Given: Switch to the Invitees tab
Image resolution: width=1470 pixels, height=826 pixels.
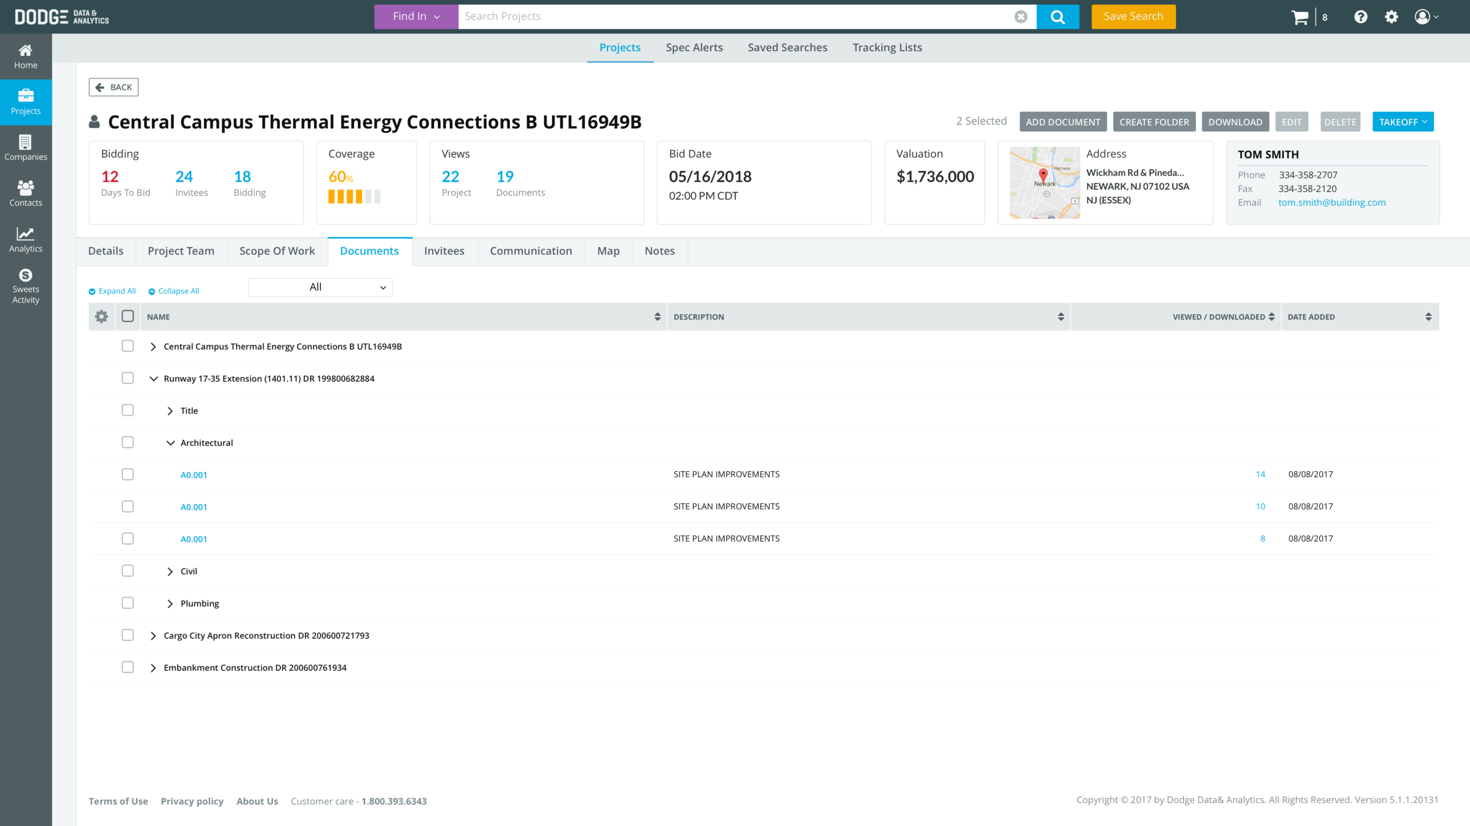Looking at the screenshot, I should click(x=444, y=251).
